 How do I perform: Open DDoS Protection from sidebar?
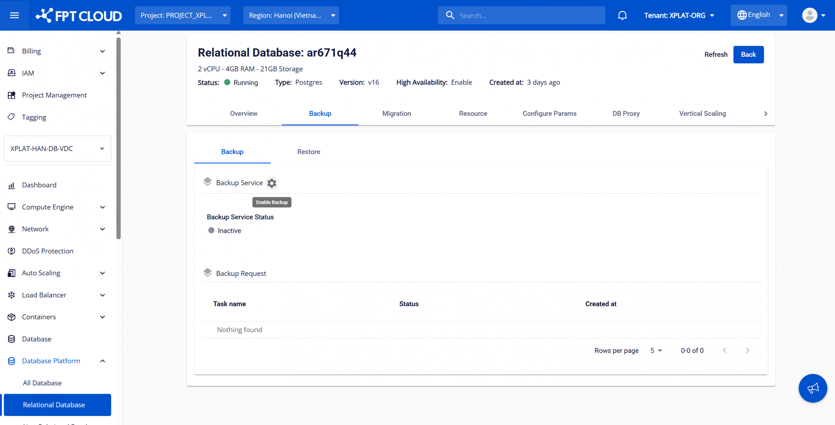click(x=48, y=251)
